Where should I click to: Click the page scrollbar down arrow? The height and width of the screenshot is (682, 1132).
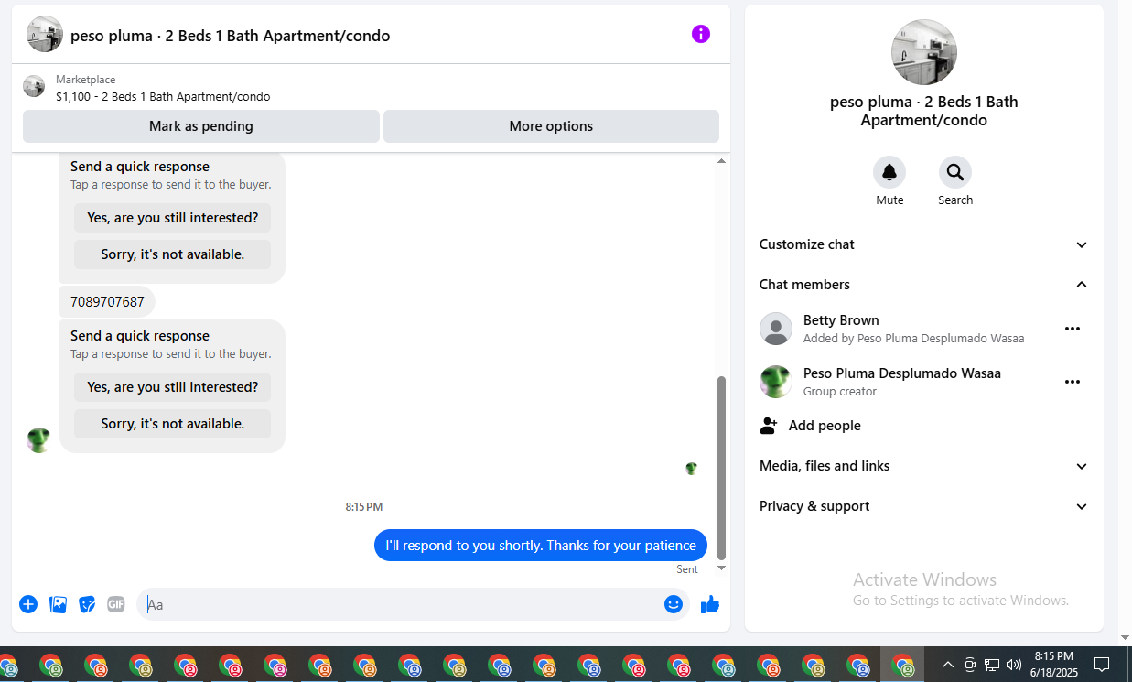pos(1125,638)
